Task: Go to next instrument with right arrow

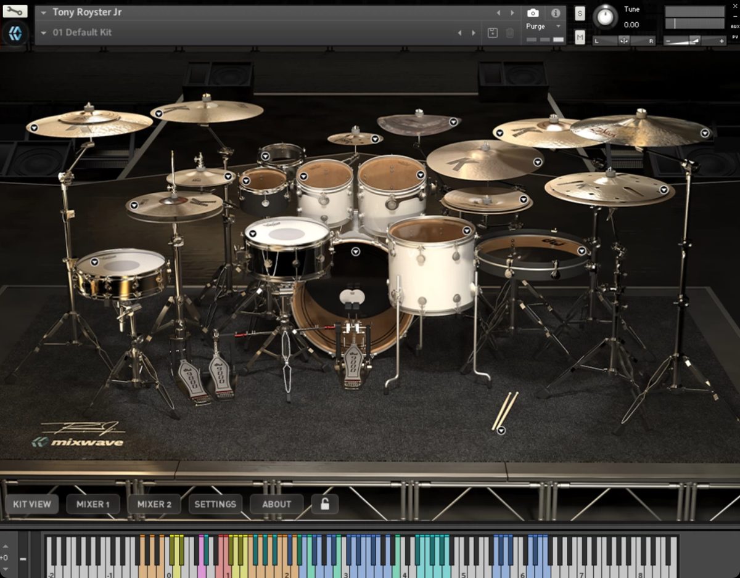Action: pyautogui.click(x=512, y=12)
